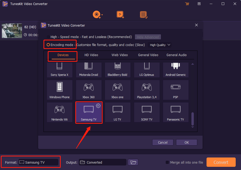Select the BlackBerry Bold device
Viewport: 241px width, 170px height.
click(x=117, y=70)
